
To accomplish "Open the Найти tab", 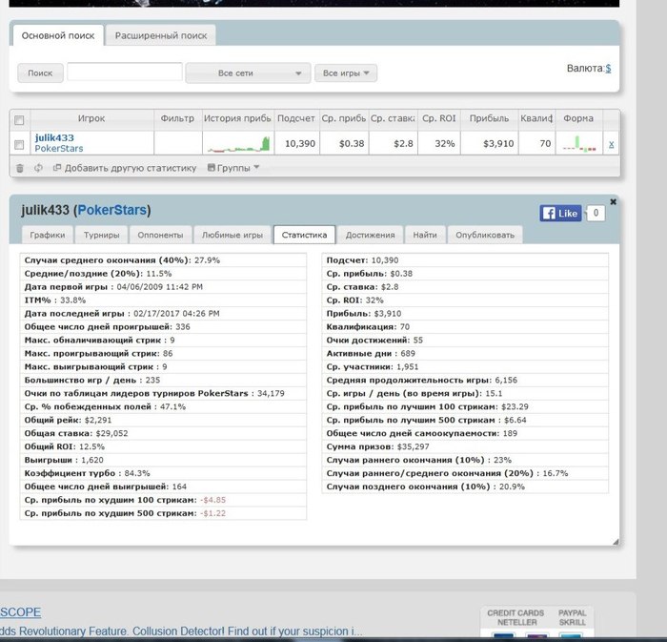I will pos(425,235).
